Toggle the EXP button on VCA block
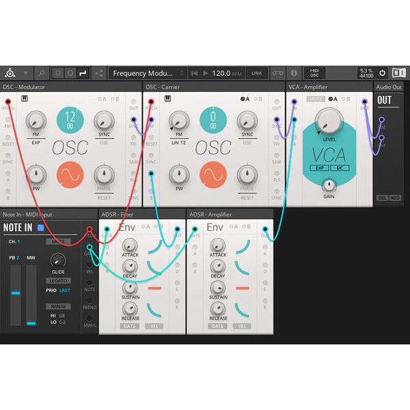Image resolution: width=410 pixels, height=410 pixels. pyautogui.click(x=320, y=168)
